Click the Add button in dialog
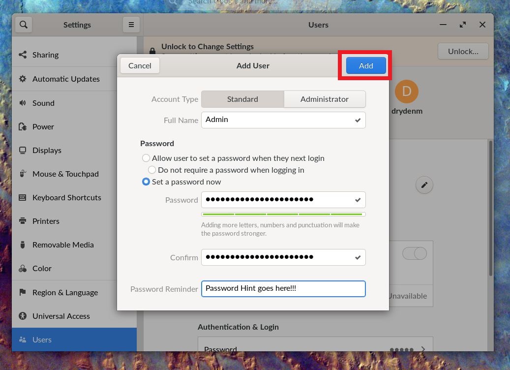This screenshot has height=370, width=510. pos(366,66)
